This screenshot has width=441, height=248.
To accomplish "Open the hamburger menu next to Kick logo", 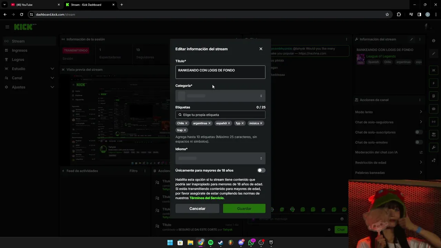I will tap(7, 27).
